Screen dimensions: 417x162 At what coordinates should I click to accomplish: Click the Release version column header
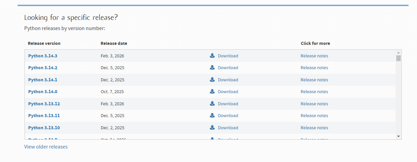44,44
